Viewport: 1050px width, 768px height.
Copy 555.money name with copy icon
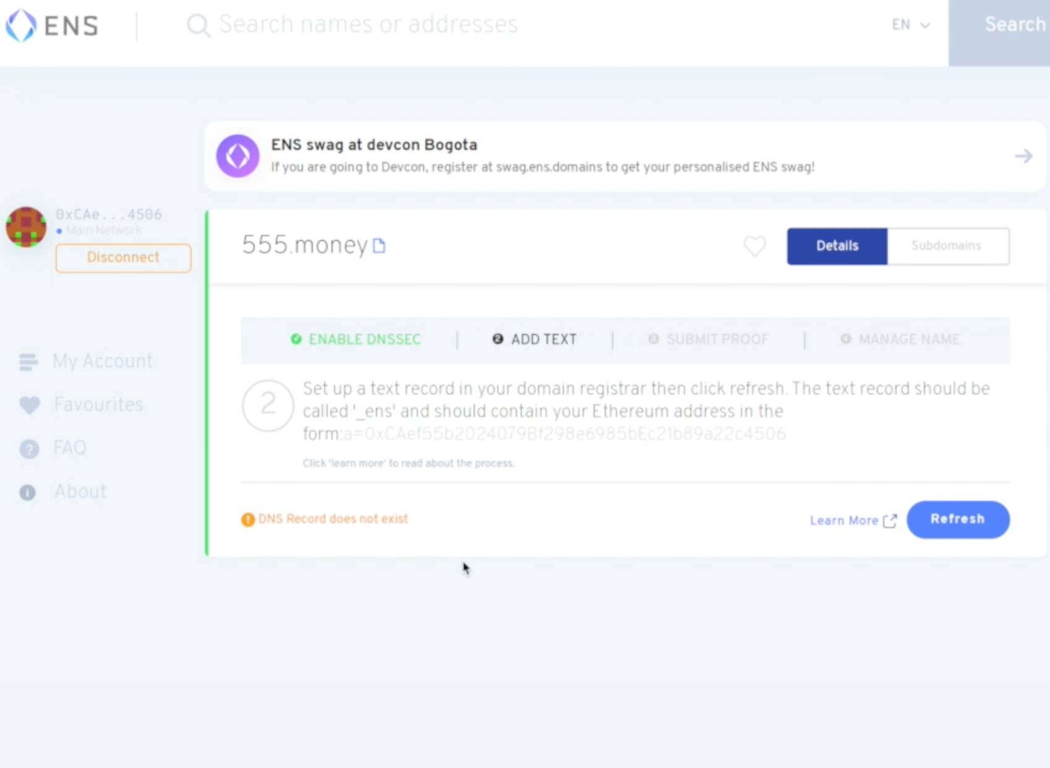(379, 246)
